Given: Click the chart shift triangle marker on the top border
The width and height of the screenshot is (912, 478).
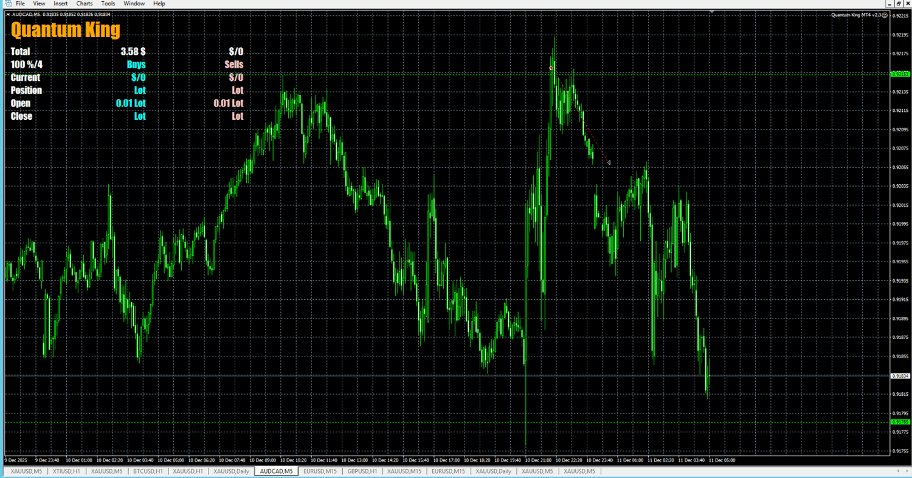Looking at the screenshot, I should coord(712,12).
